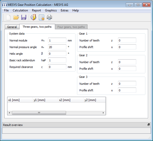The width and height of the screenshot is (153, 141).
Task: Click the results table scroll right arrow
Action: click(x=103, y=113)
